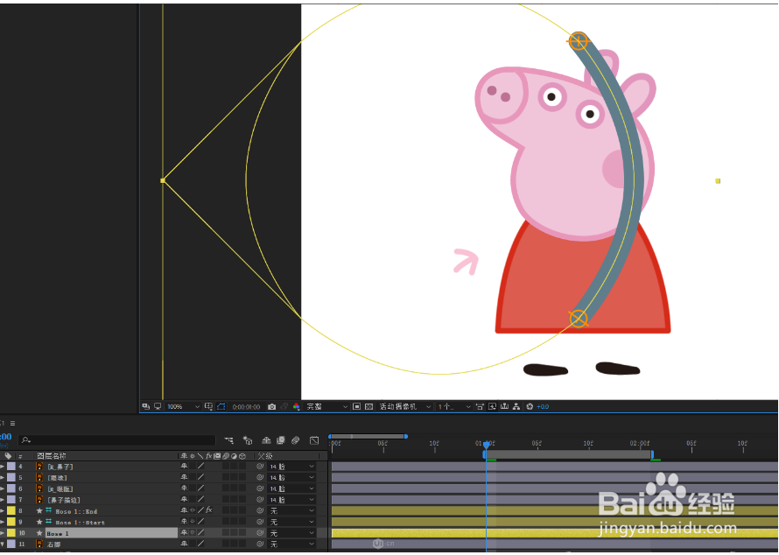The height and width of the screenshot is (555, 779).
Task: Select the Hose 1::Start layer
Action: pyautogui.click(x=80, y=523)
